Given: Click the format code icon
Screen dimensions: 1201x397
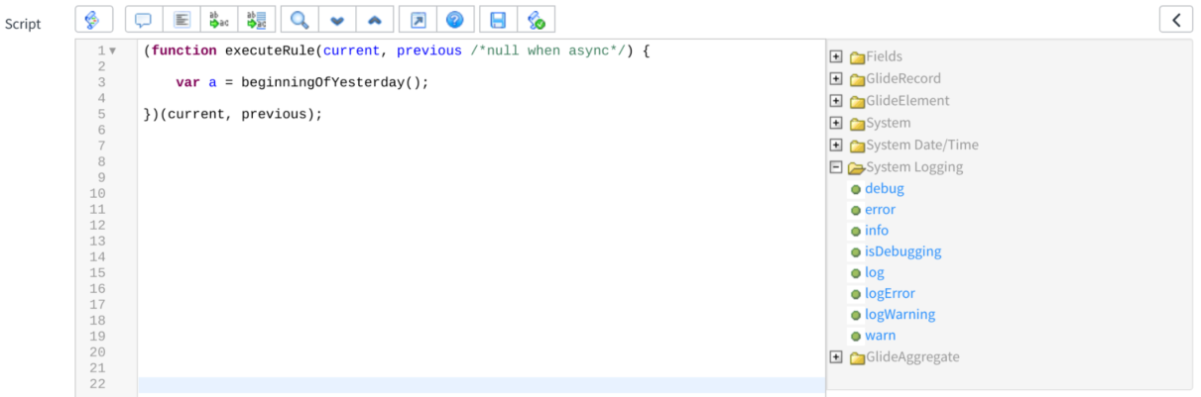Looking at the screenshot, I should point(181,19).
